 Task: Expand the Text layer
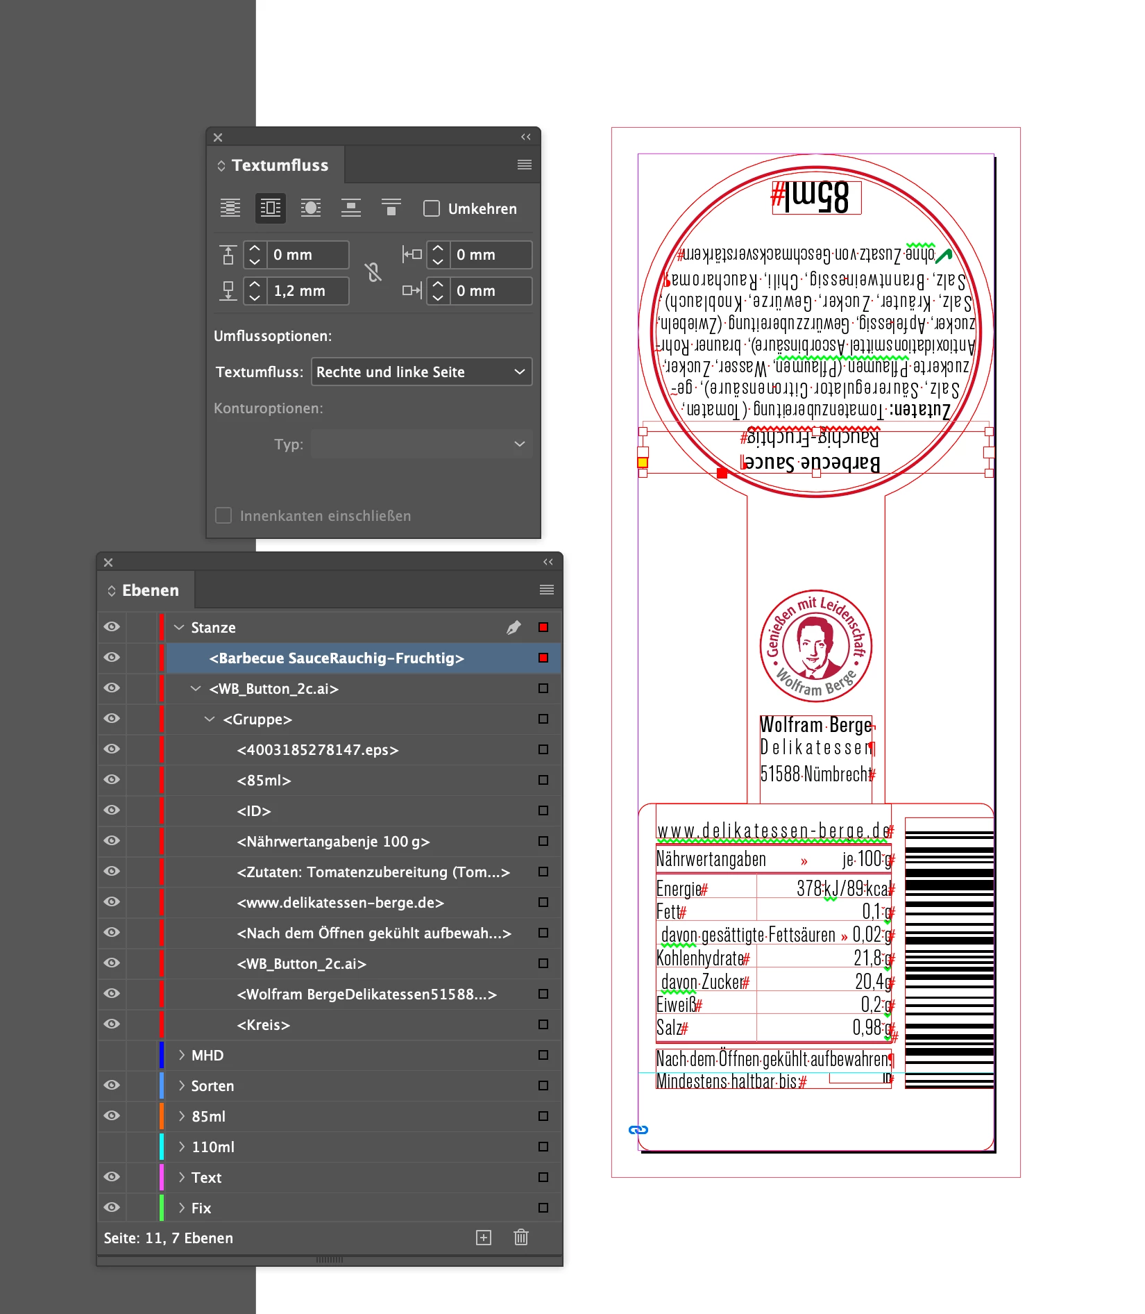[181, 1177]
